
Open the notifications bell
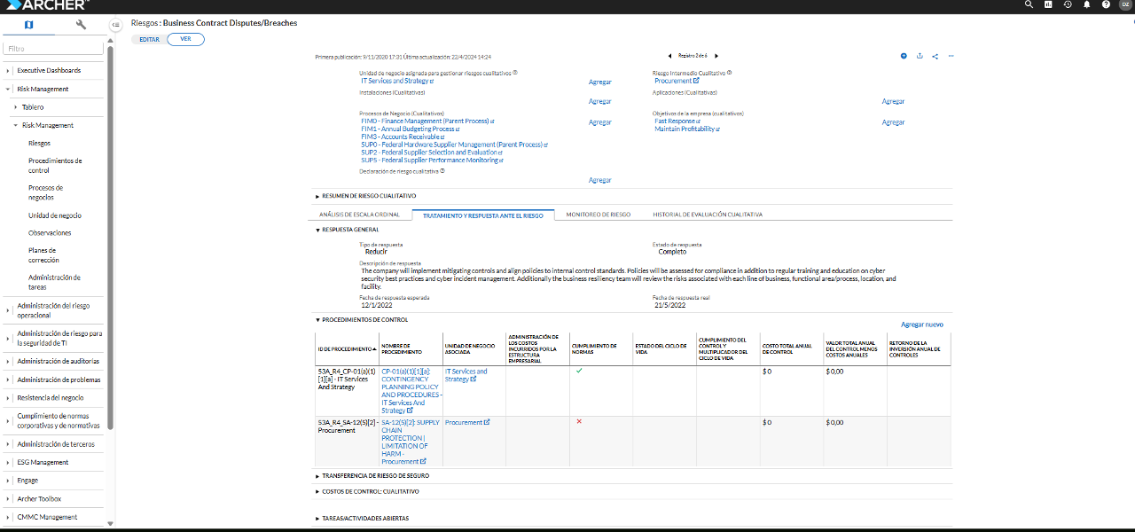[1086, 4]
